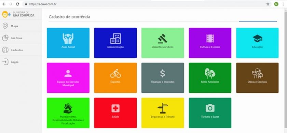Open Planejamento, Desenvolvimento Urbano e Fiscalização tile
287x133 pixels.
click(68, 113)
